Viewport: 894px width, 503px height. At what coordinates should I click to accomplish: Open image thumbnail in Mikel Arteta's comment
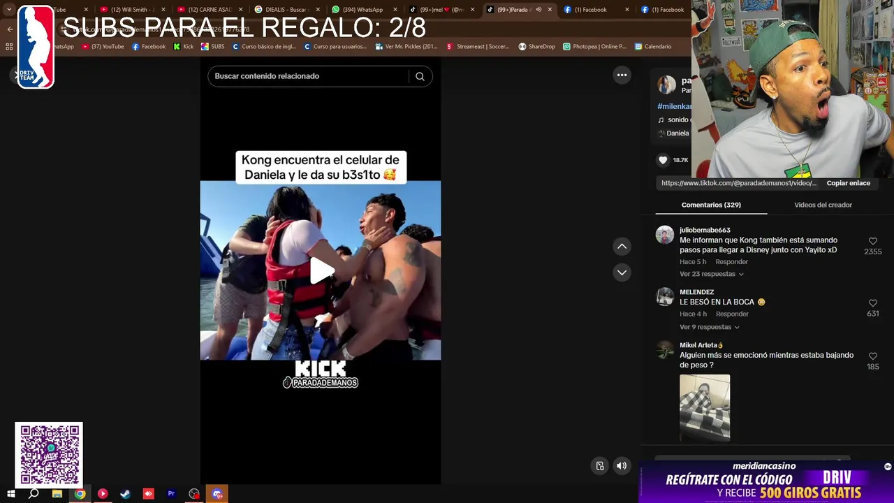click(705, 407)
